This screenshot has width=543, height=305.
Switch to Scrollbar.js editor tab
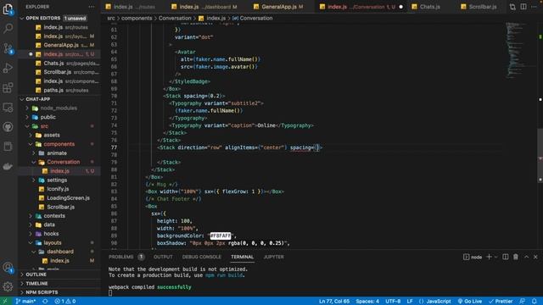(483, 7)
